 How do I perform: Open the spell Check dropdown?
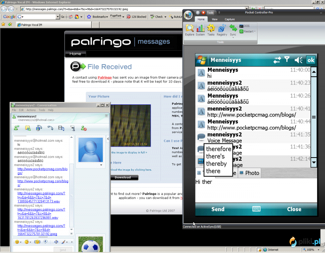[x=158, y=17]
